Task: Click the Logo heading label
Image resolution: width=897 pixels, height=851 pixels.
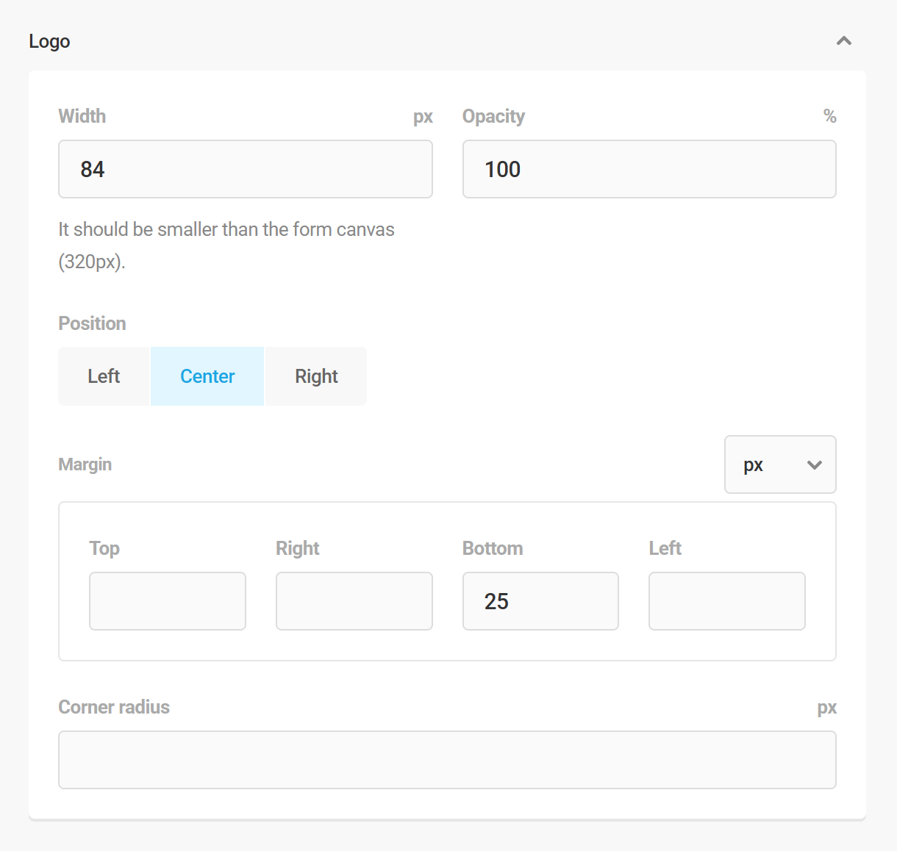Action: point(49,41)
